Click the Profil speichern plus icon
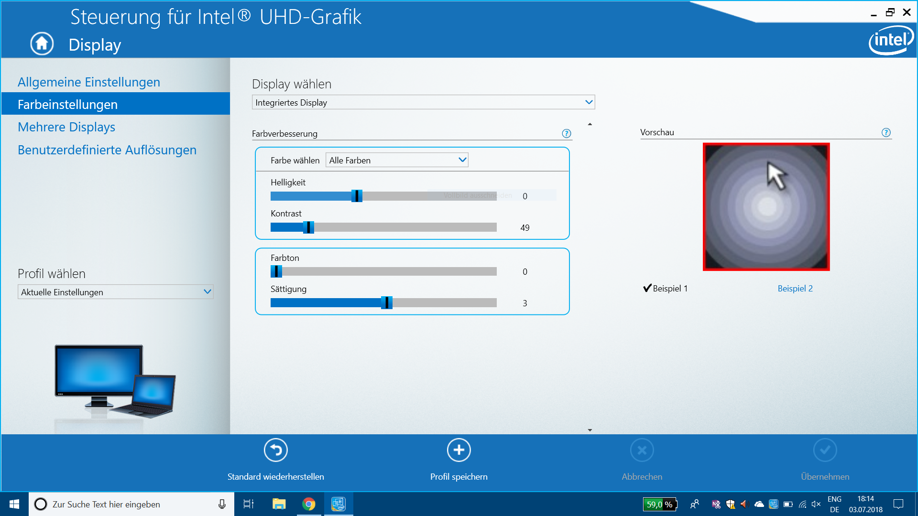Screen dimensions: 918x516 [x=459, y=450]
